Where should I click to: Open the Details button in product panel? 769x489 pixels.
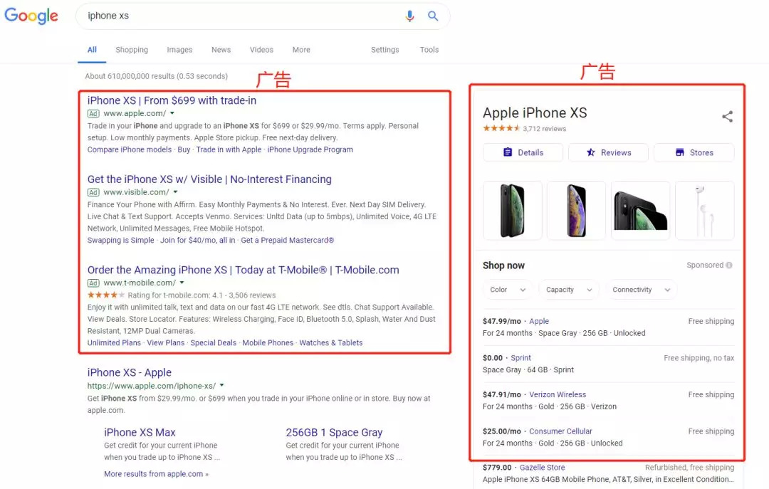523,152
